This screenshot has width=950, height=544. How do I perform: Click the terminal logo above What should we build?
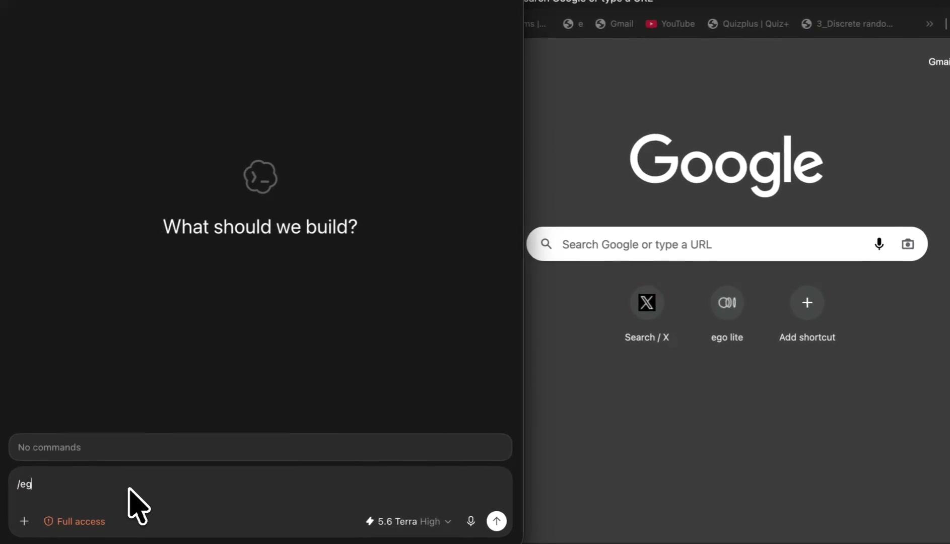click(x=260, y=177)
